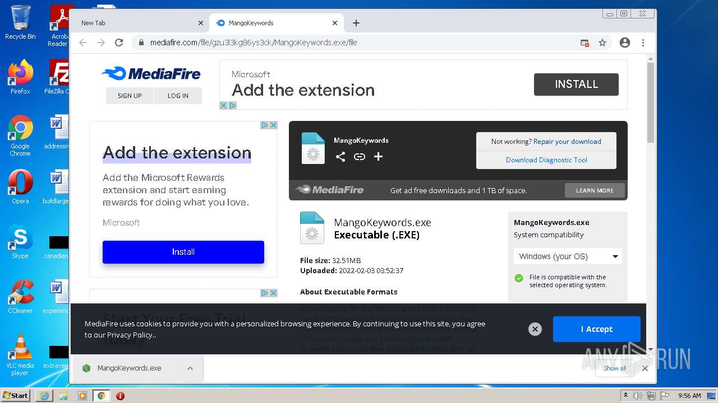Select the MangoKeywords browser tab
718x403 pixels.
(276, 23)
